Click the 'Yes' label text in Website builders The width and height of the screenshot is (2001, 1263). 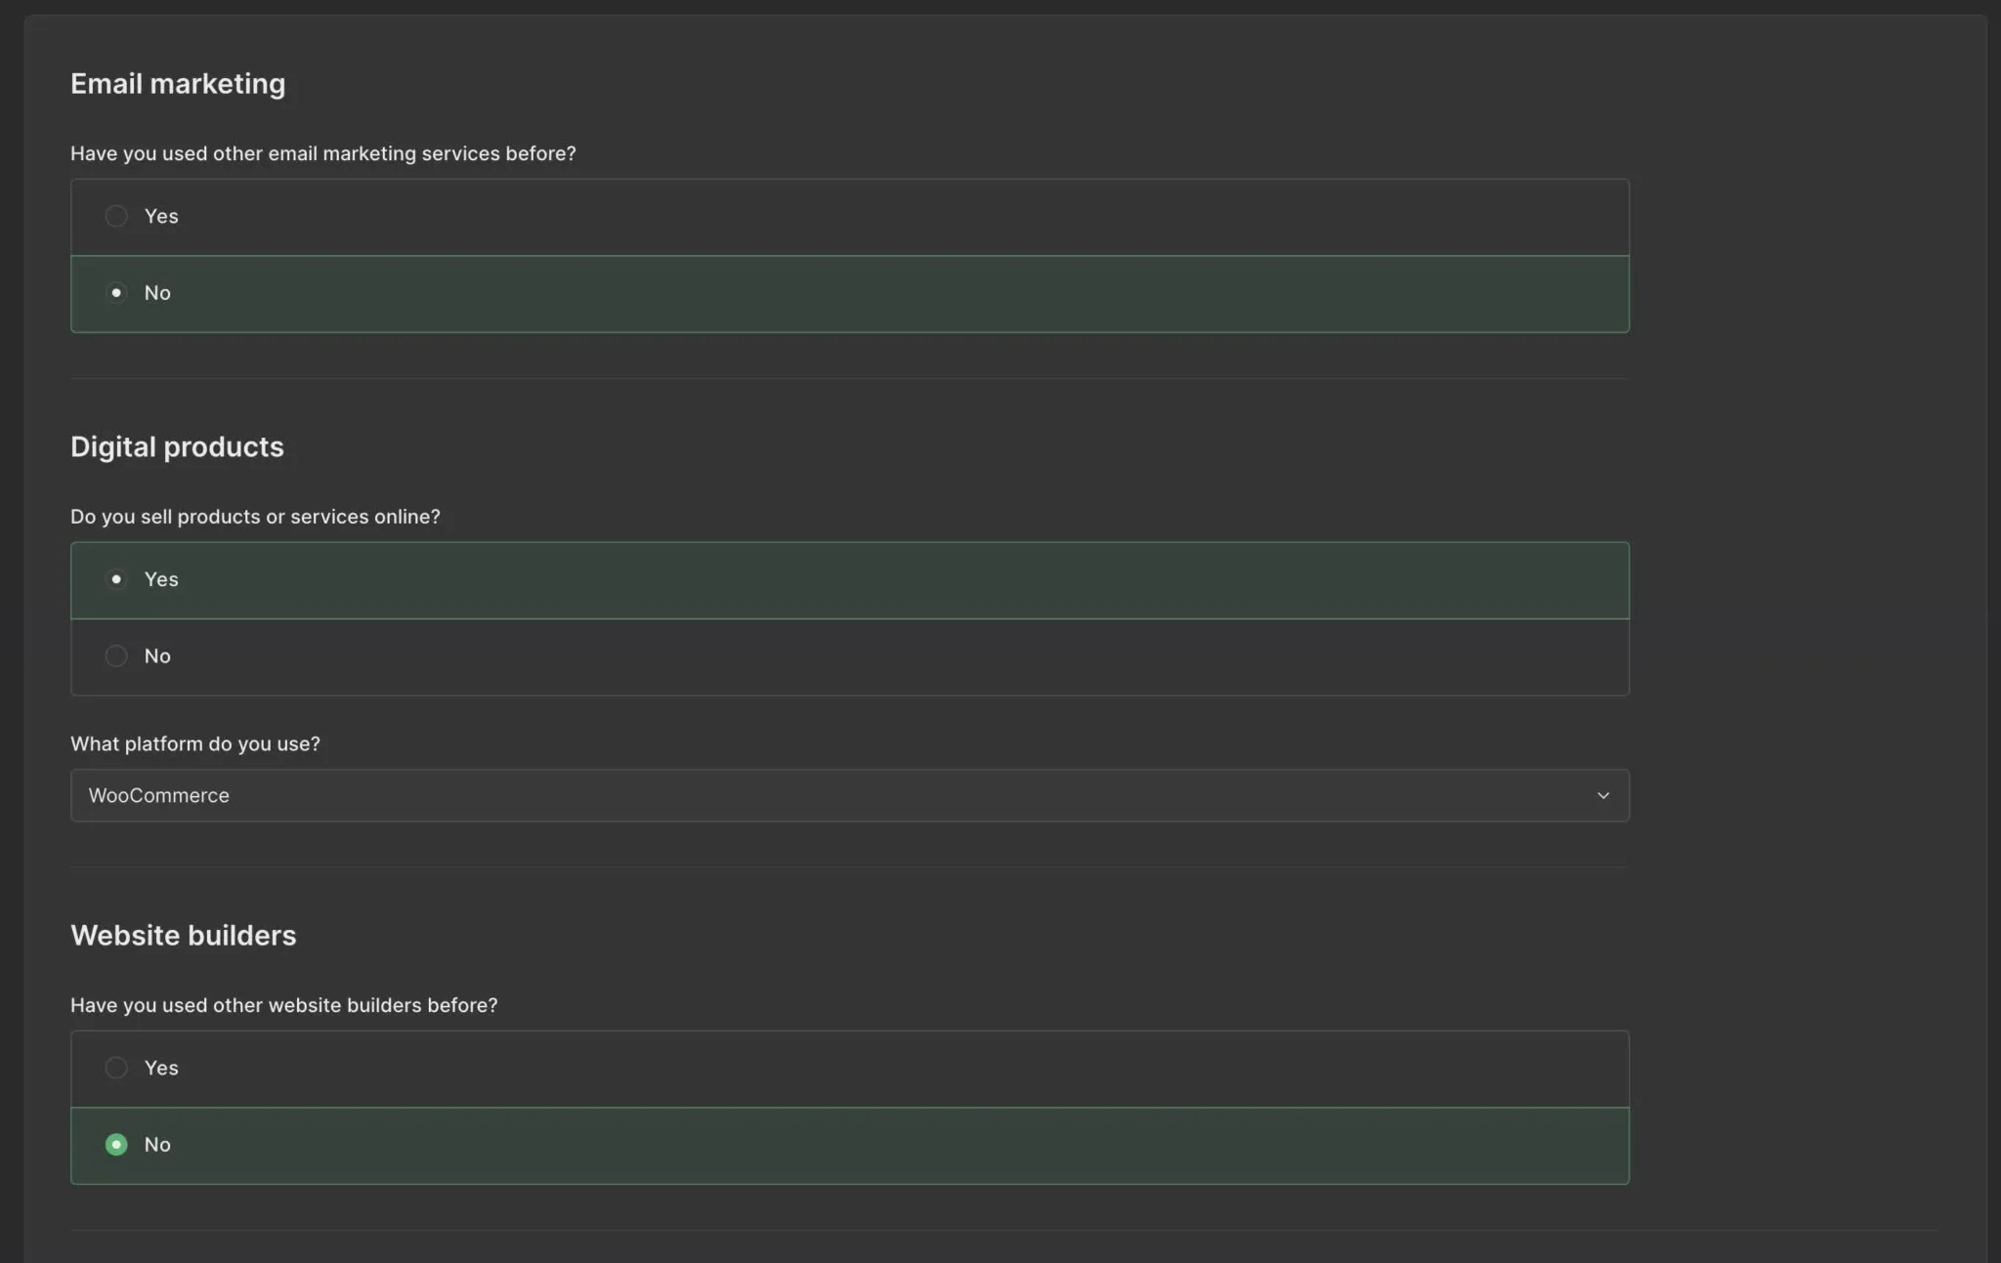tap(161, 1068)
